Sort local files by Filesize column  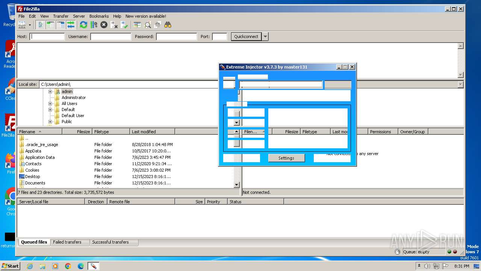[x=77, y=132]
